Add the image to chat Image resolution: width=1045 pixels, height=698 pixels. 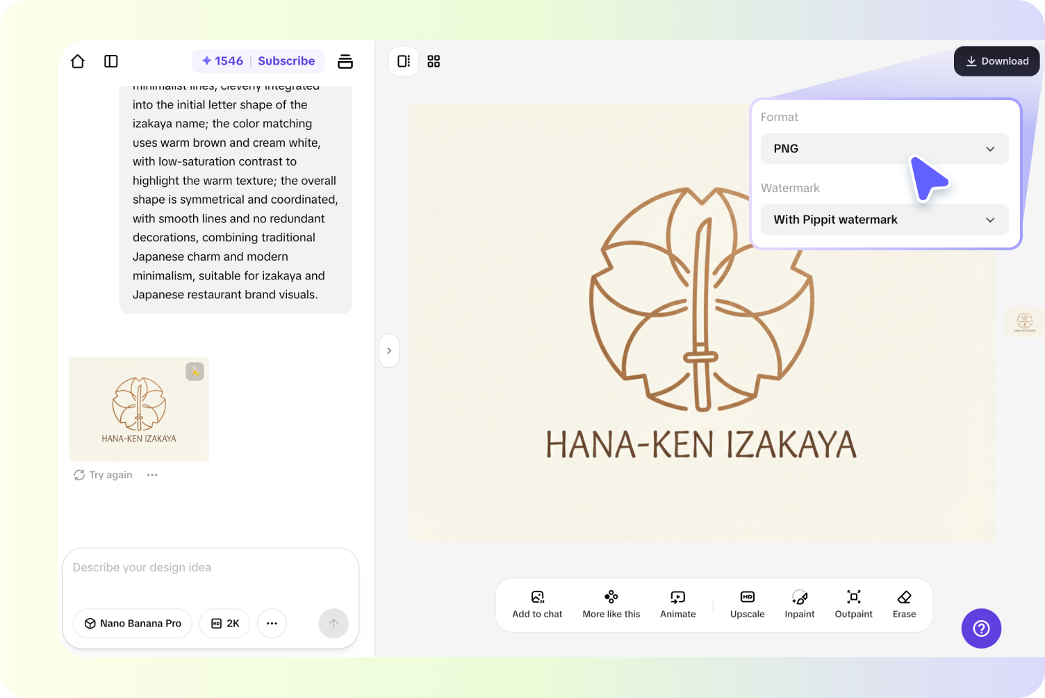coord(537,605)
